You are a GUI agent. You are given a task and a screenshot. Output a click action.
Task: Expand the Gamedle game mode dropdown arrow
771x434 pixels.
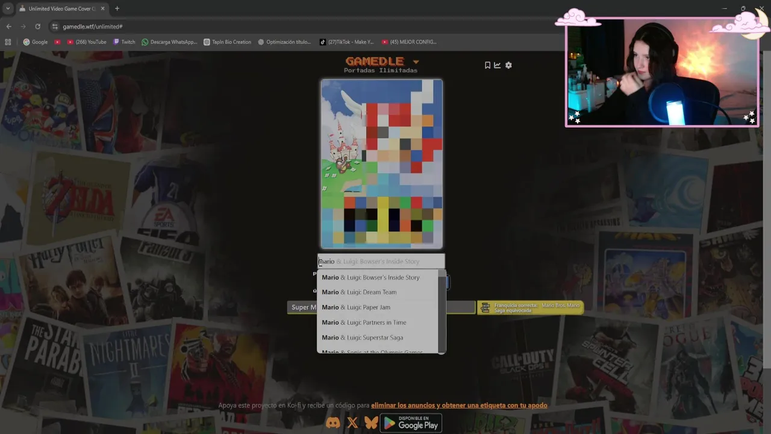coord(416,62)
